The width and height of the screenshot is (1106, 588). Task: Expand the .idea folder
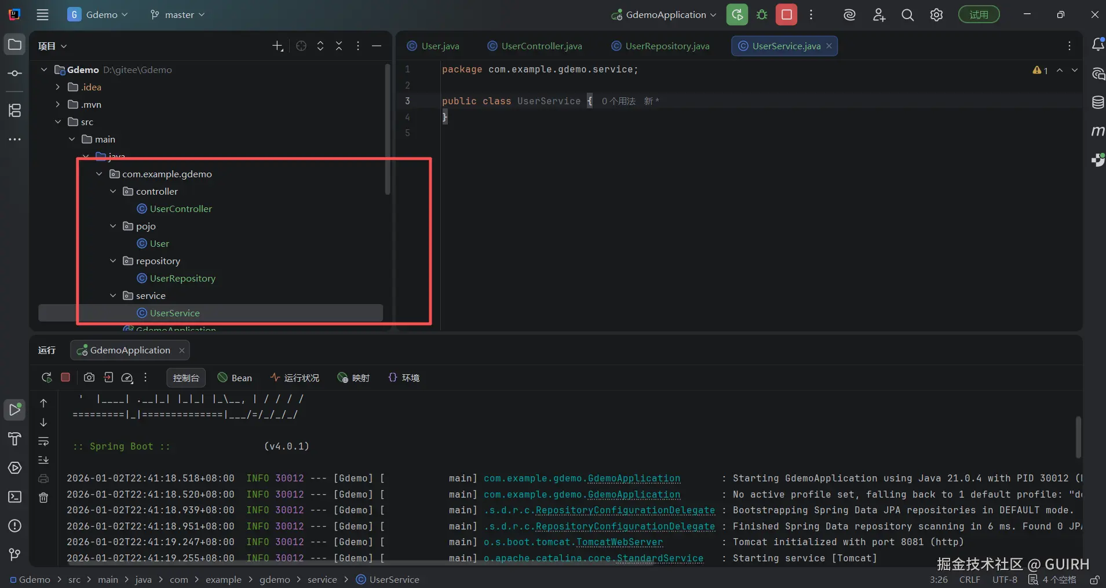coord(57,87)
